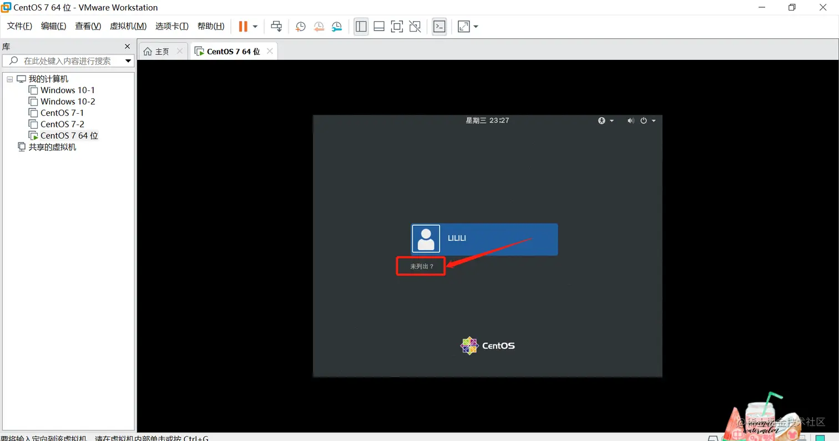Click the VMware Workstation title bar icon
Viewport: 839px width, 441px height.
[6, 7]
